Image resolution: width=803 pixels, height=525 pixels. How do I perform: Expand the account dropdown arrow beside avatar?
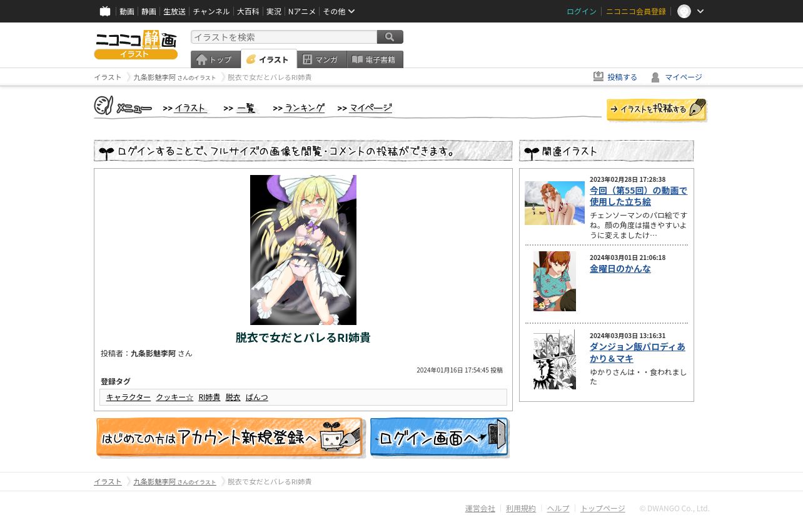(700, 11)
